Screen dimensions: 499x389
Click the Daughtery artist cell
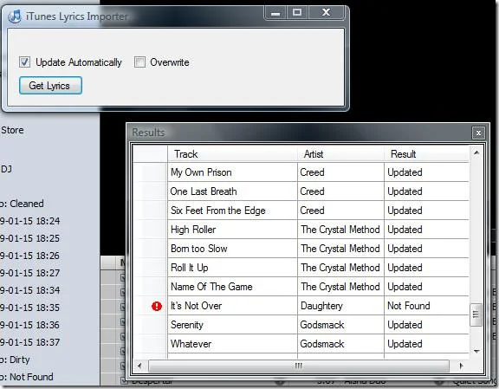tap(340, 306)
